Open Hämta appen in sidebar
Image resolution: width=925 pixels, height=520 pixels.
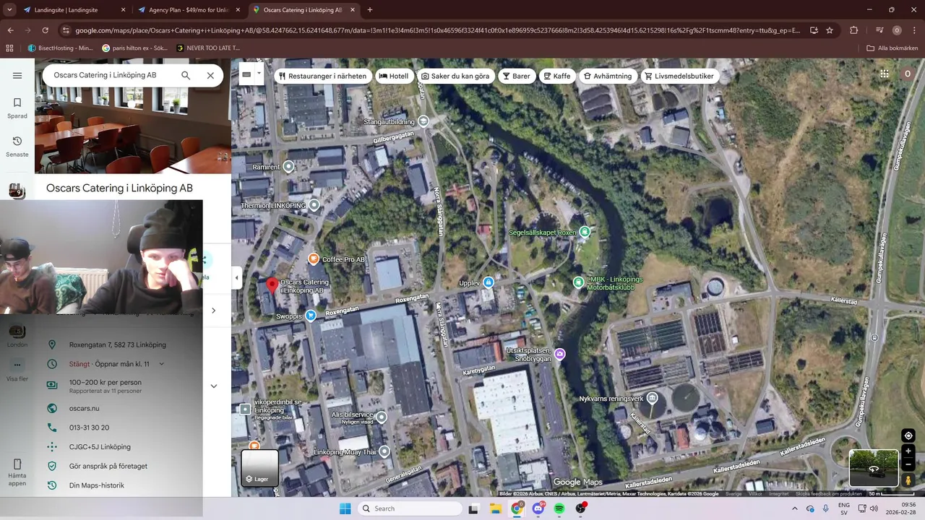pyautogui.click(x=17, y=472)
